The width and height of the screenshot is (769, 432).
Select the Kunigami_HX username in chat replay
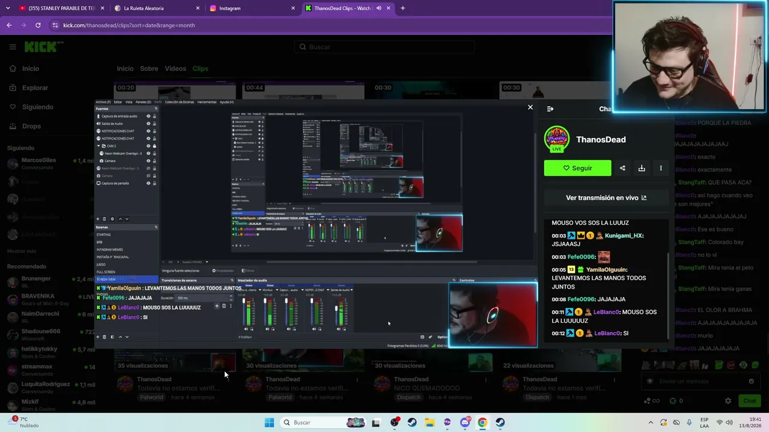click(x=624, y=236)
